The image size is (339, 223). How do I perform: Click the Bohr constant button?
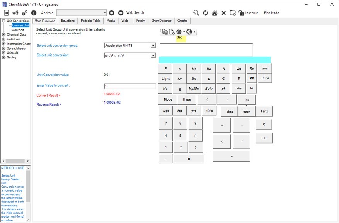[x=209, y=89]
